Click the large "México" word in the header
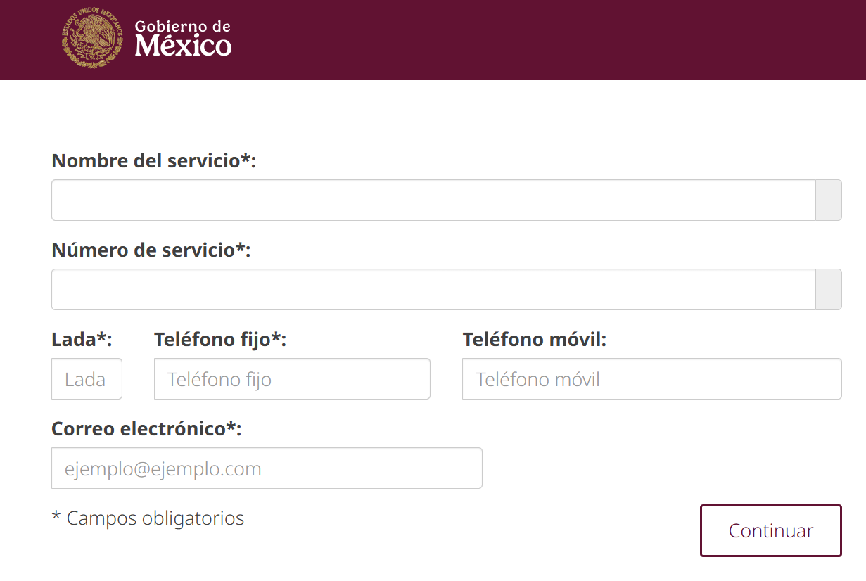This screenshot has width=866, height=581. [183, 46]
